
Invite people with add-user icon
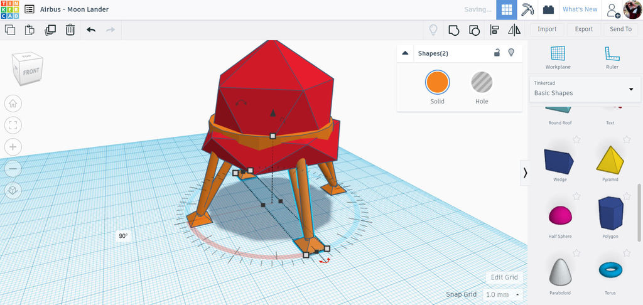coord(613,10)
